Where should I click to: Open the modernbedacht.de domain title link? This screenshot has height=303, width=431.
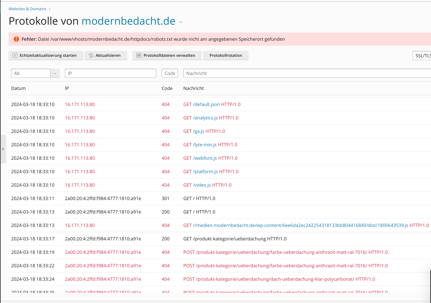tap(128, 21)
